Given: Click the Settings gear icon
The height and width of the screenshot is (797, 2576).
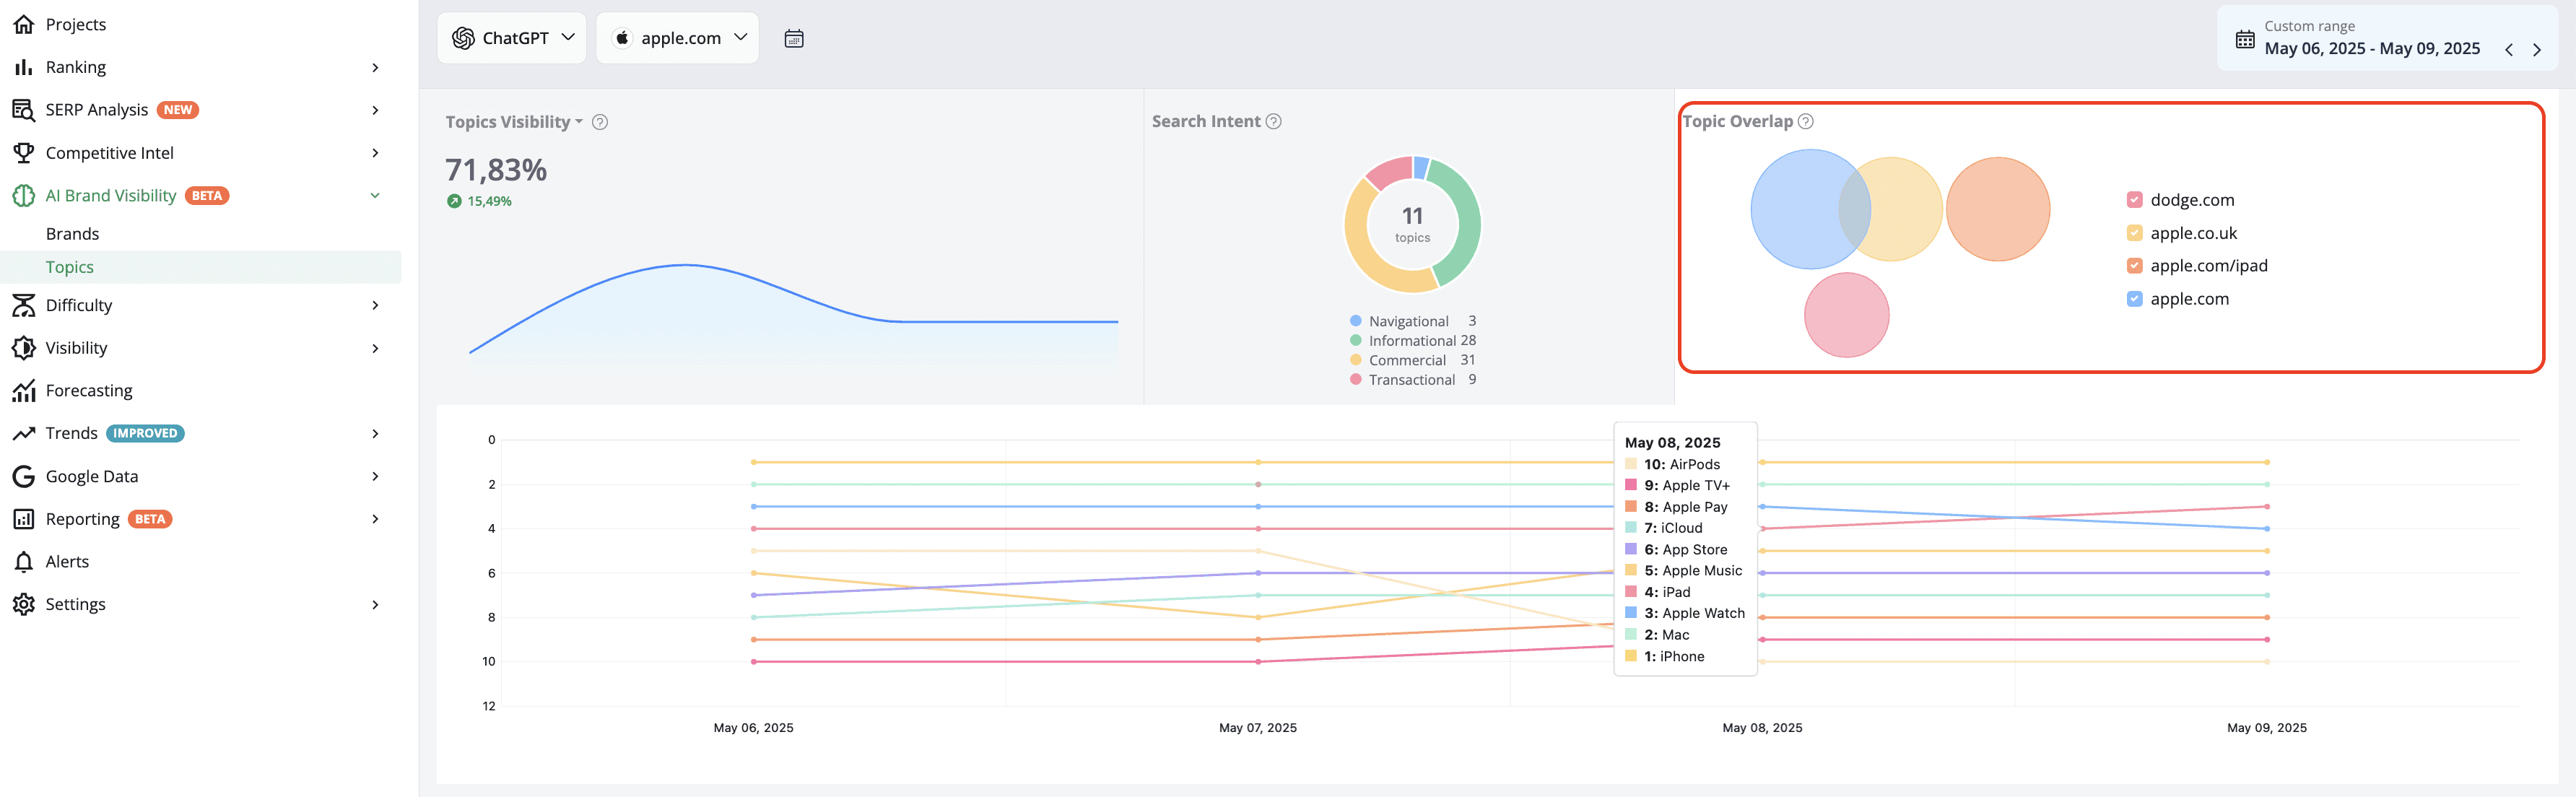Looking at the screenshot, I should click(x=23, y=604).
